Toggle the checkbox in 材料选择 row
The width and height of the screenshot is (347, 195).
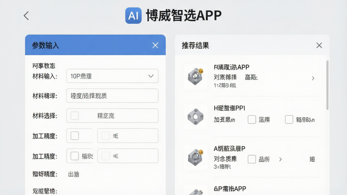(x=75, y=116)
